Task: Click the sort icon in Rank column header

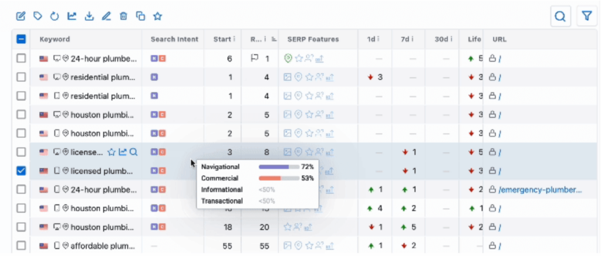Action: (x=273, y=40)
